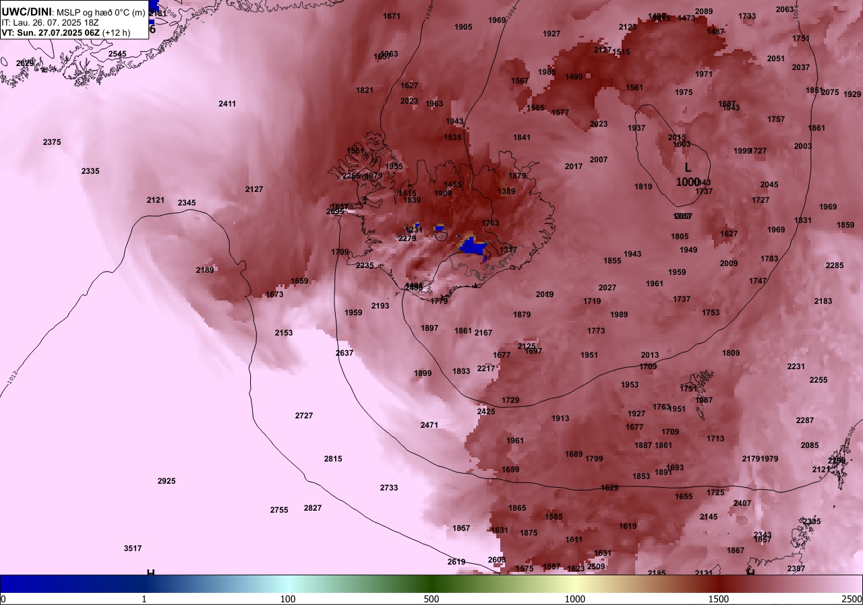
Task: Click the height value 2411
Action: (x=227, y=104)
